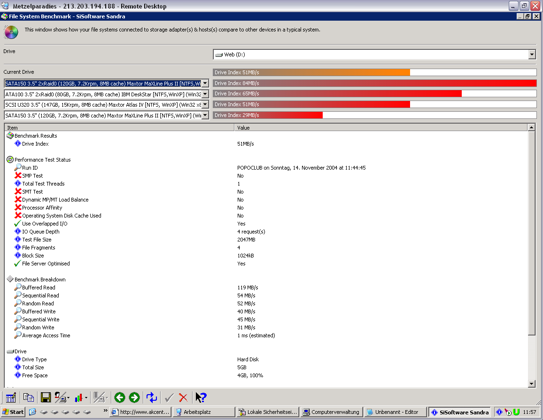Open the Drive selector showing Web (D:)
Viewport: 543px width, 420px height.
(x=375, y=54)
